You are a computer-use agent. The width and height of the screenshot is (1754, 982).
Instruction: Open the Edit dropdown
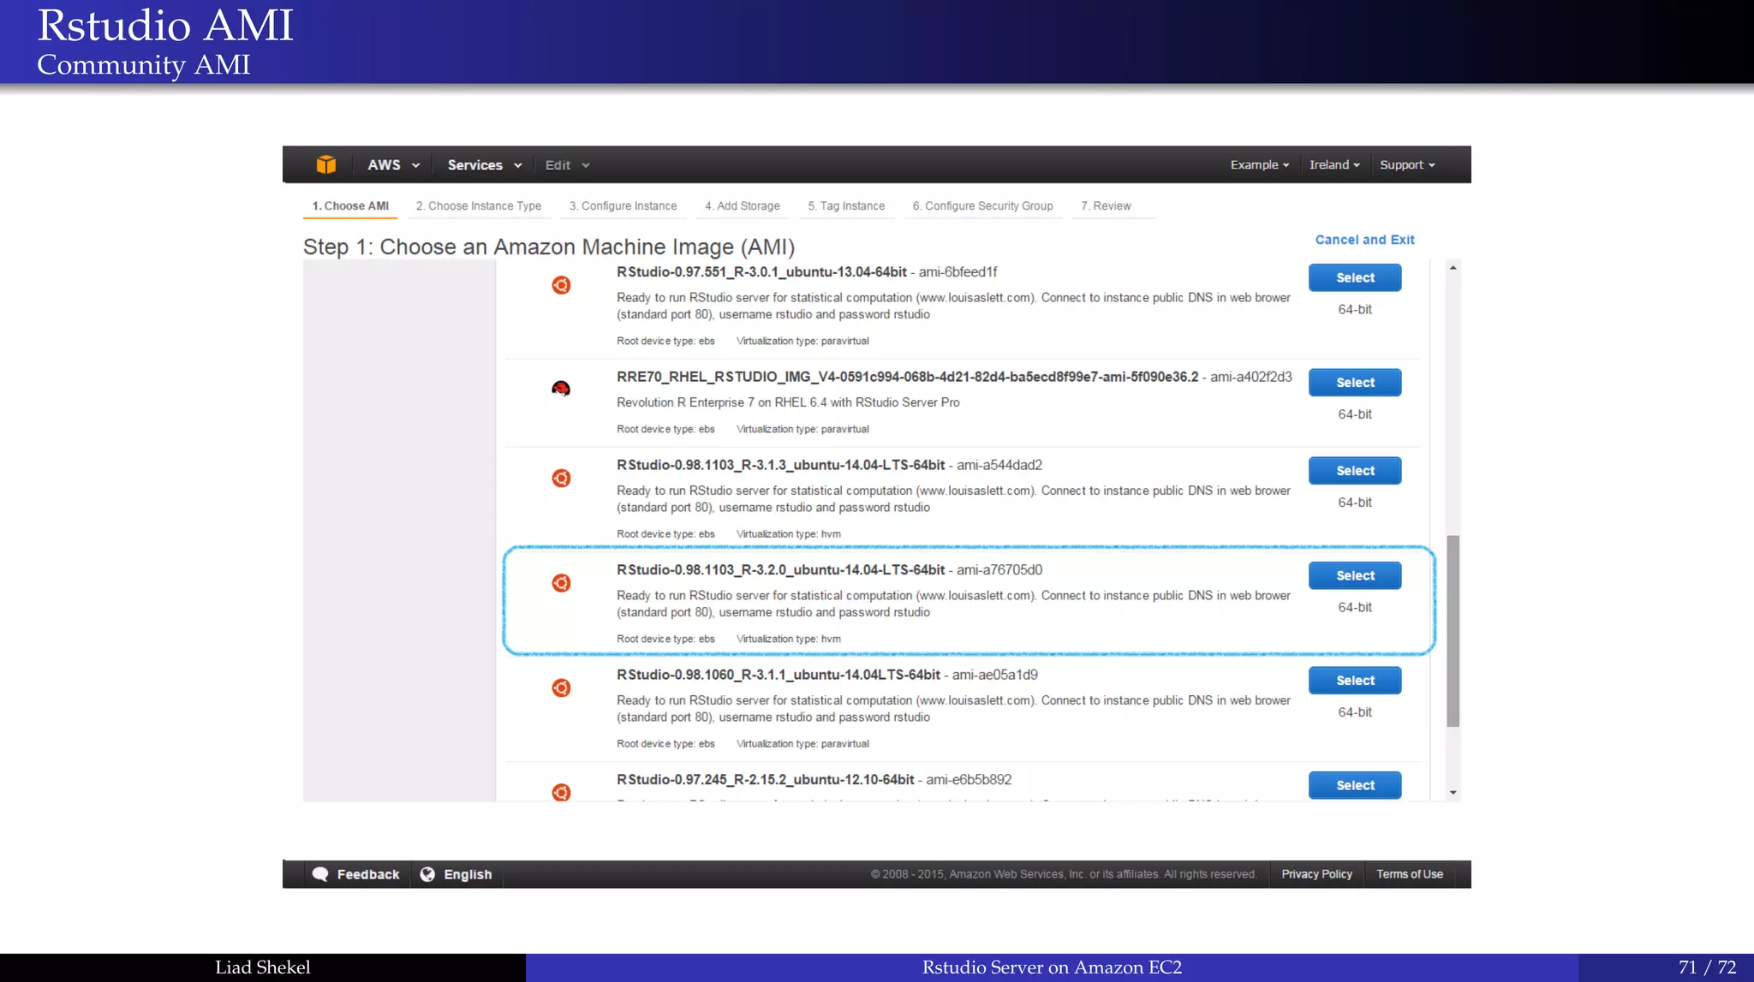click(568, 165)
